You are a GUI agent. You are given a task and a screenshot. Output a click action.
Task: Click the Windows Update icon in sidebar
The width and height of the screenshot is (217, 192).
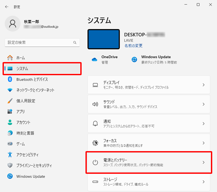click(10, 176)
